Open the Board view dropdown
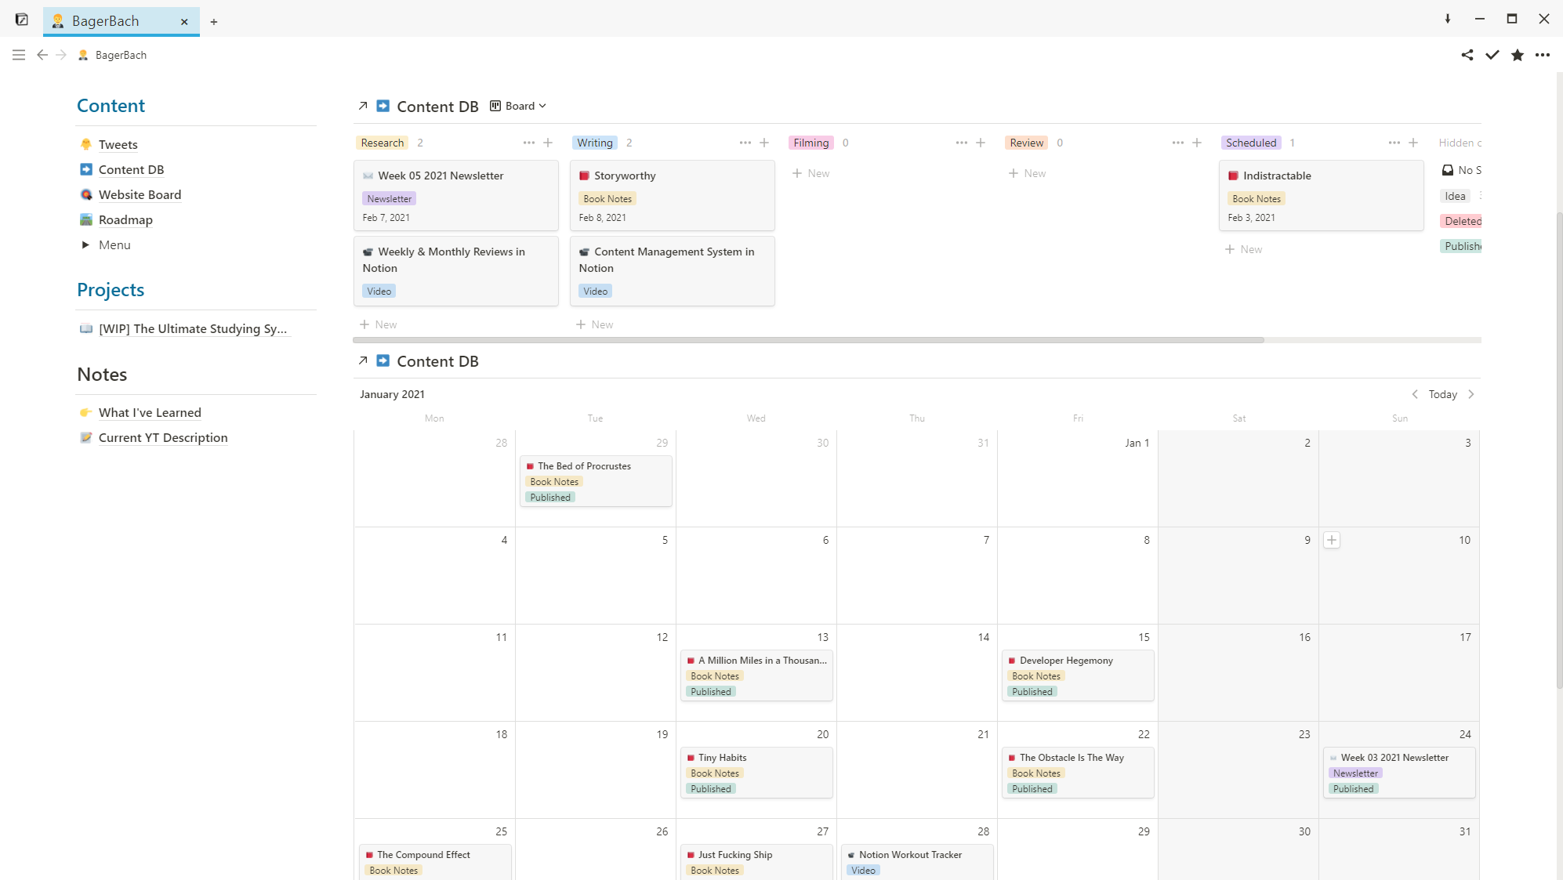The height and width of the screenshot is (880, 1563). click(x=518, y=106)
